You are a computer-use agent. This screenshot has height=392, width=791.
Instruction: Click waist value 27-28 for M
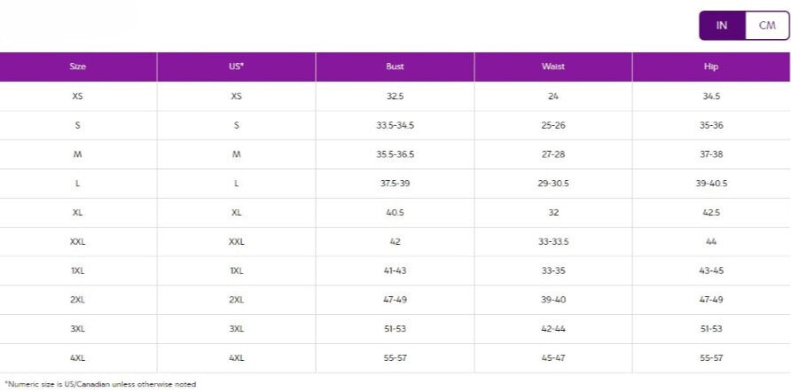(x=553, y=154)
